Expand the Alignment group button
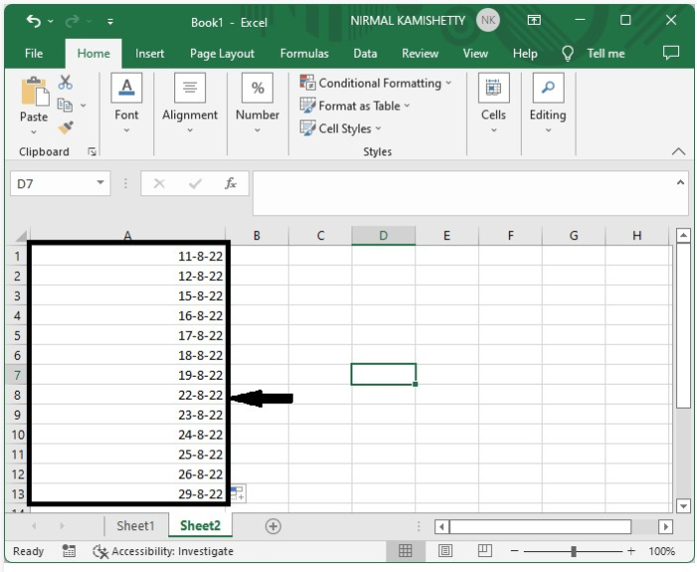Screen dimensions: 697x572 pyautogui.click(x=190, y=104)
